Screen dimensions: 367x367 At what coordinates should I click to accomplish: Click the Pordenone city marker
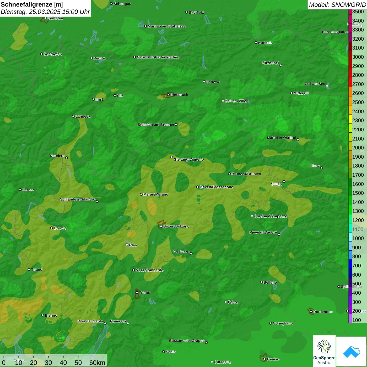(x=311, y=312)
